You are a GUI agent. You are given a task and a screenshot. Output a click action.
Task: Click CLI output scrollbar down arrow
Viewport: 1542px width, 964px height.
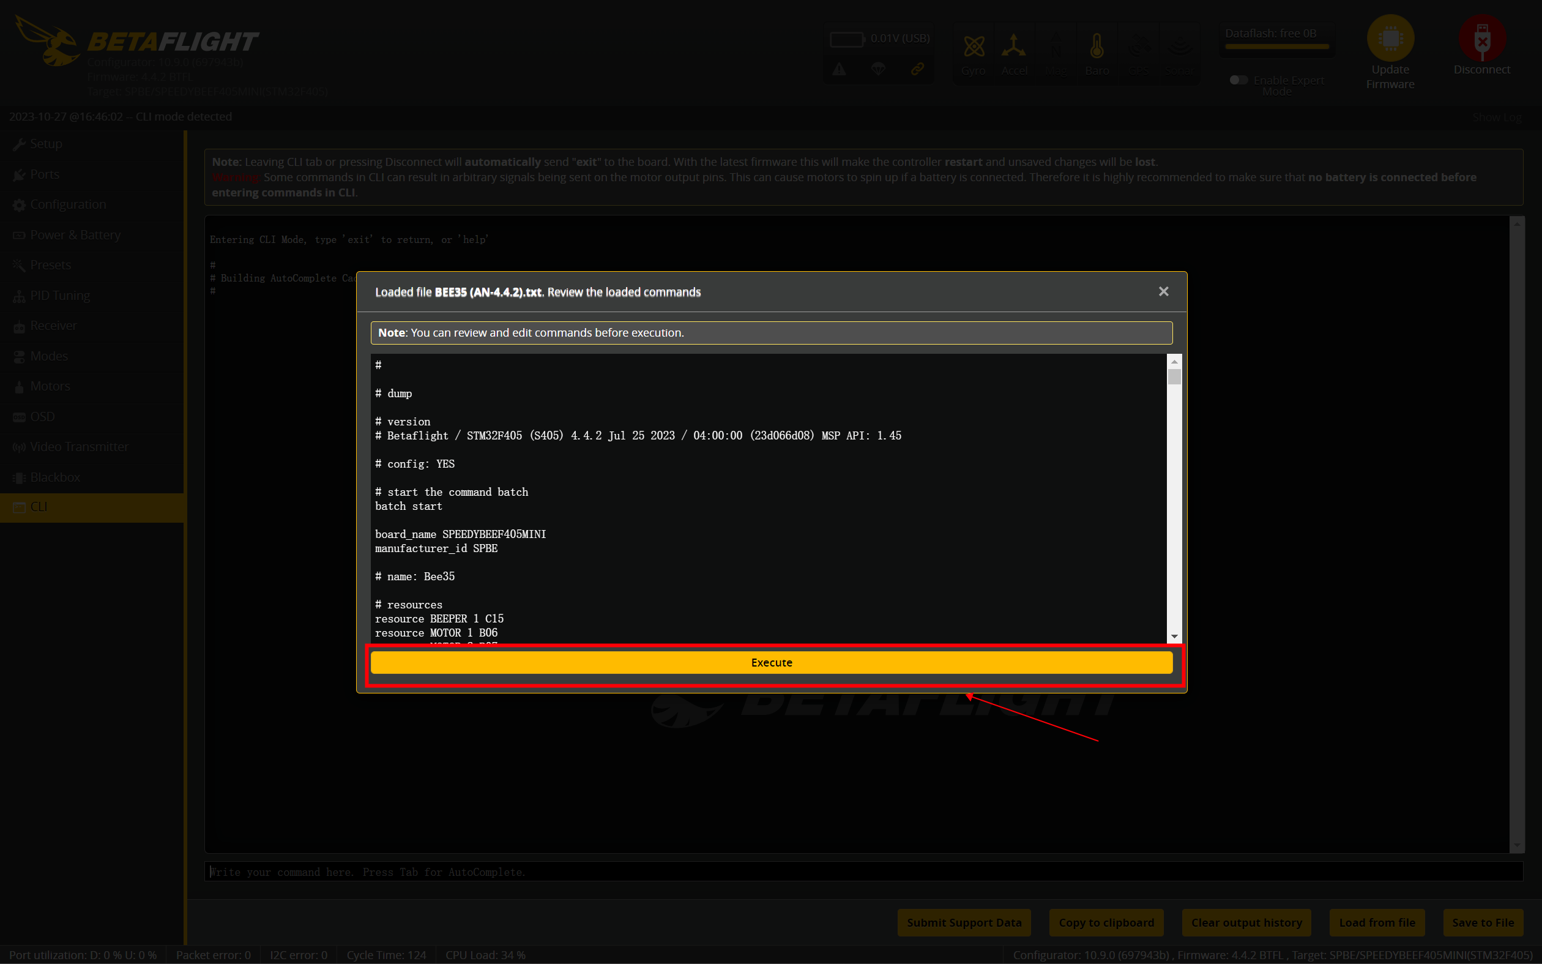[1516, 845]
